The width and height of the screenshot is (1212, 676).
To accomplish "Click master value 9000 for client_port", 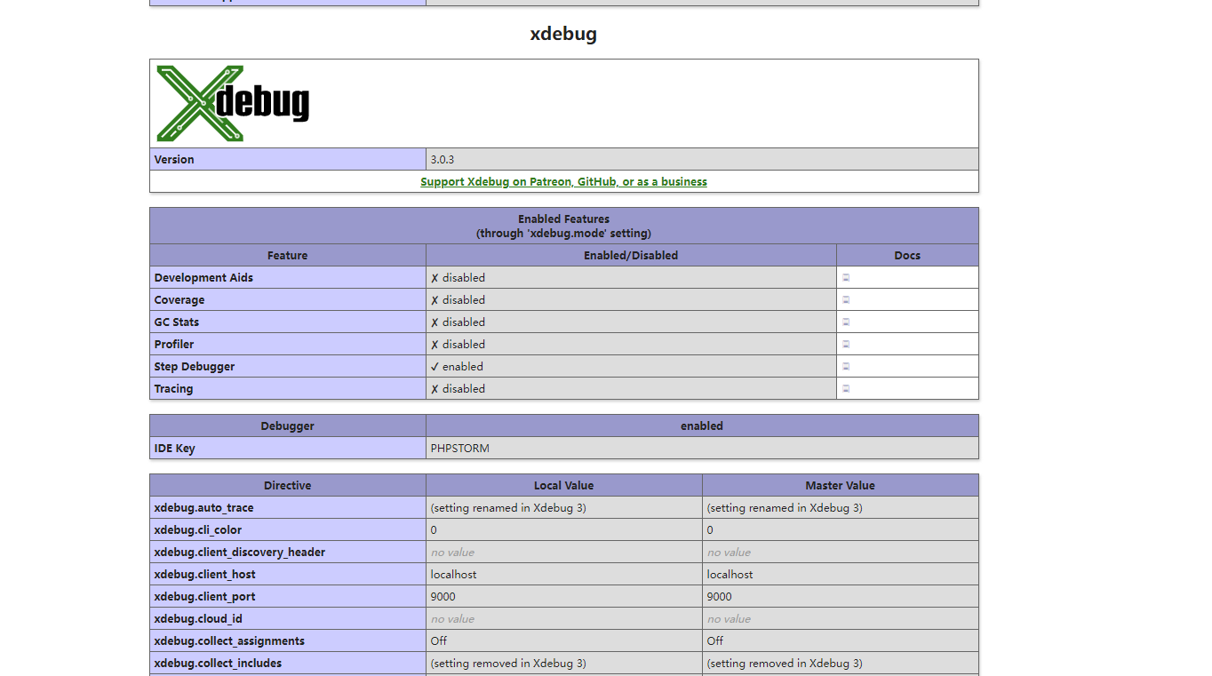I will coord(719,597).
